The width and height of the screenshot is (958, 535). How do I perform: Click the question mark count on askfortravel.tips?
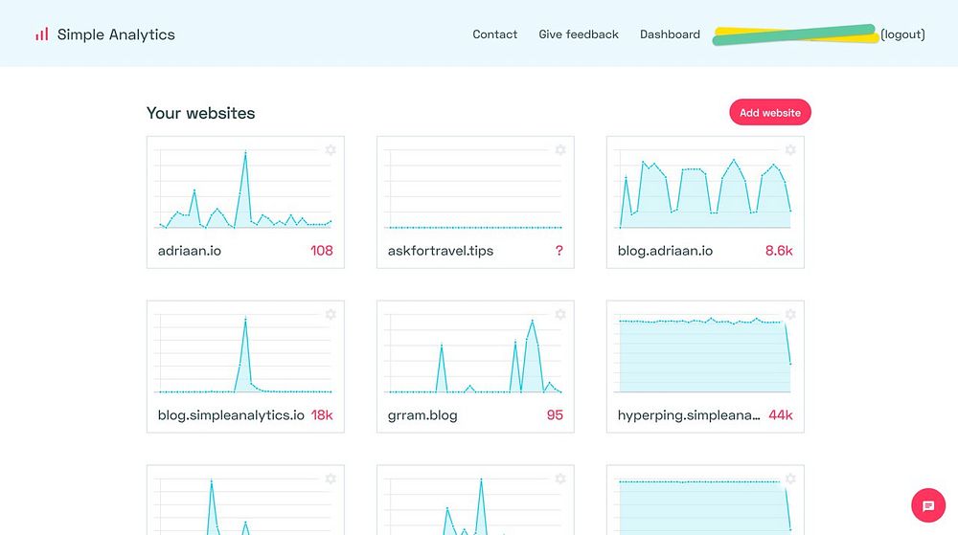(559, 251)
